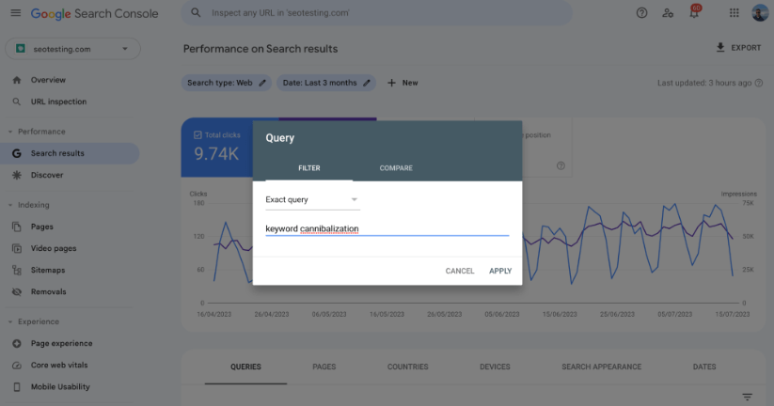Viewport: 774px width, 406px height.
Task: Click the Sitemaps icon
Action: (17, 271)
